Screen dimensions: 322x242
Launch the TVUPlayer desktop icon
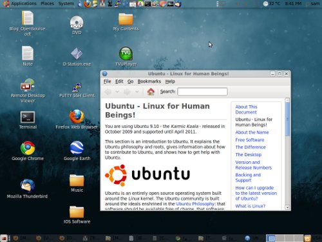(x=126, y=57)
